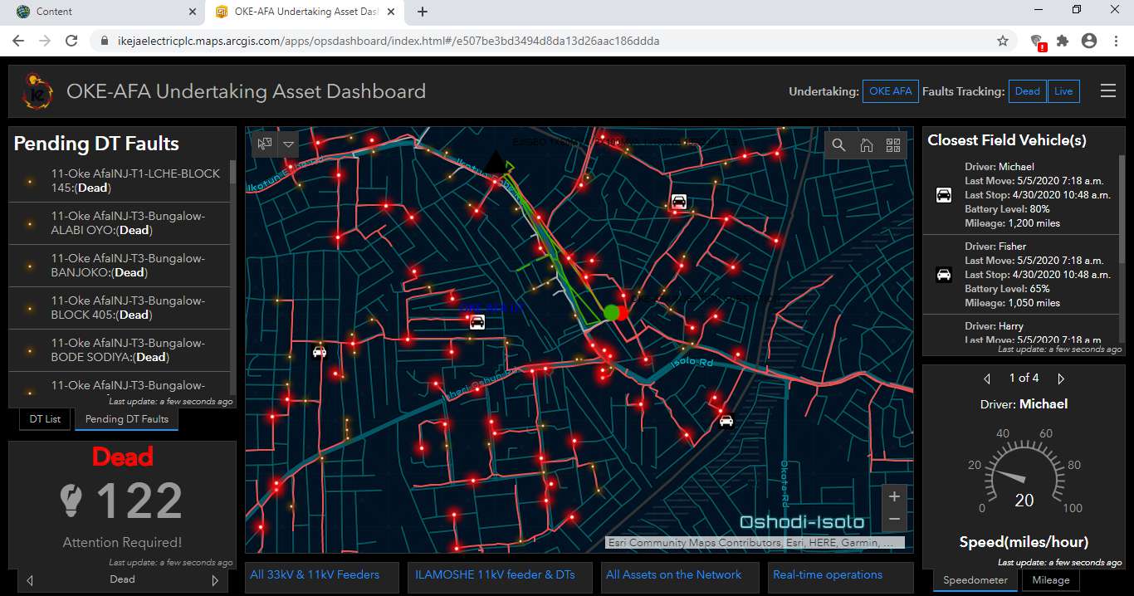Image resolution: width=1134 pixels, height=596 pixels.
Task: Open the map search tool
Action: [838, 144]
